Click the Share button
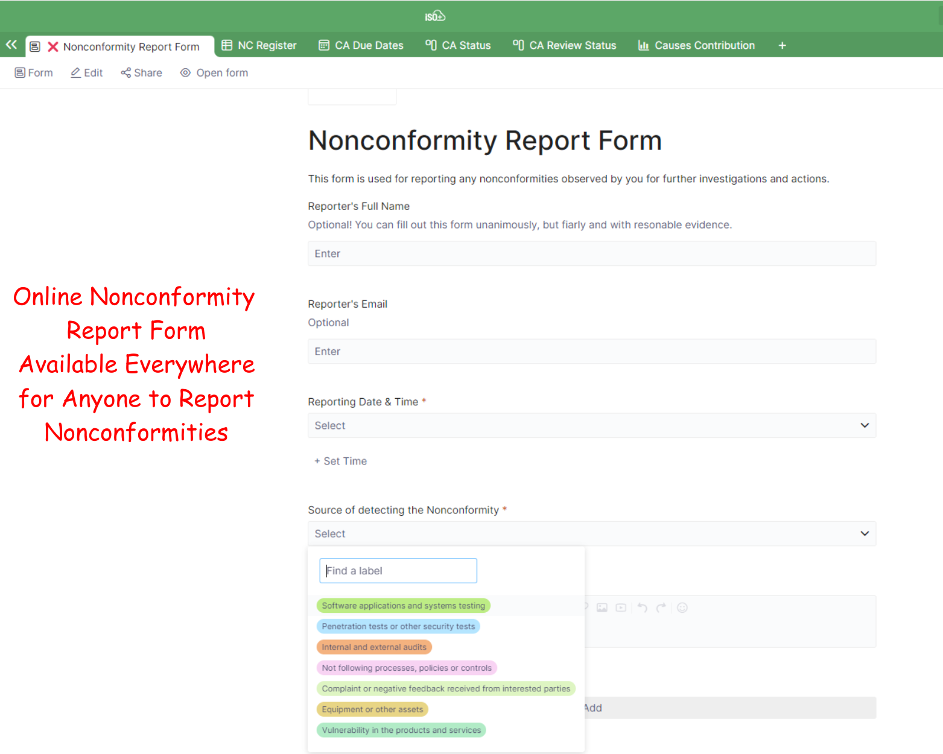 (x=141, y=73)
